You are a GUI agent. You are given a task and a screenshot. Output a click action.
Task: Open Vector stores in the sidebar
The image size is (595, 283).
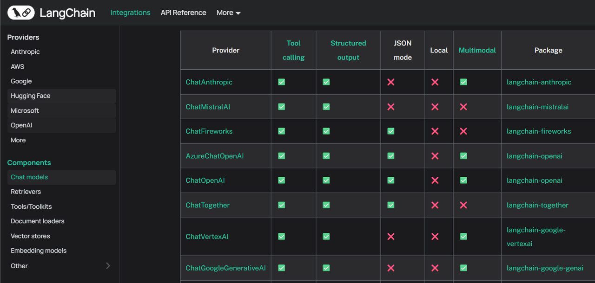coord(30,236)
